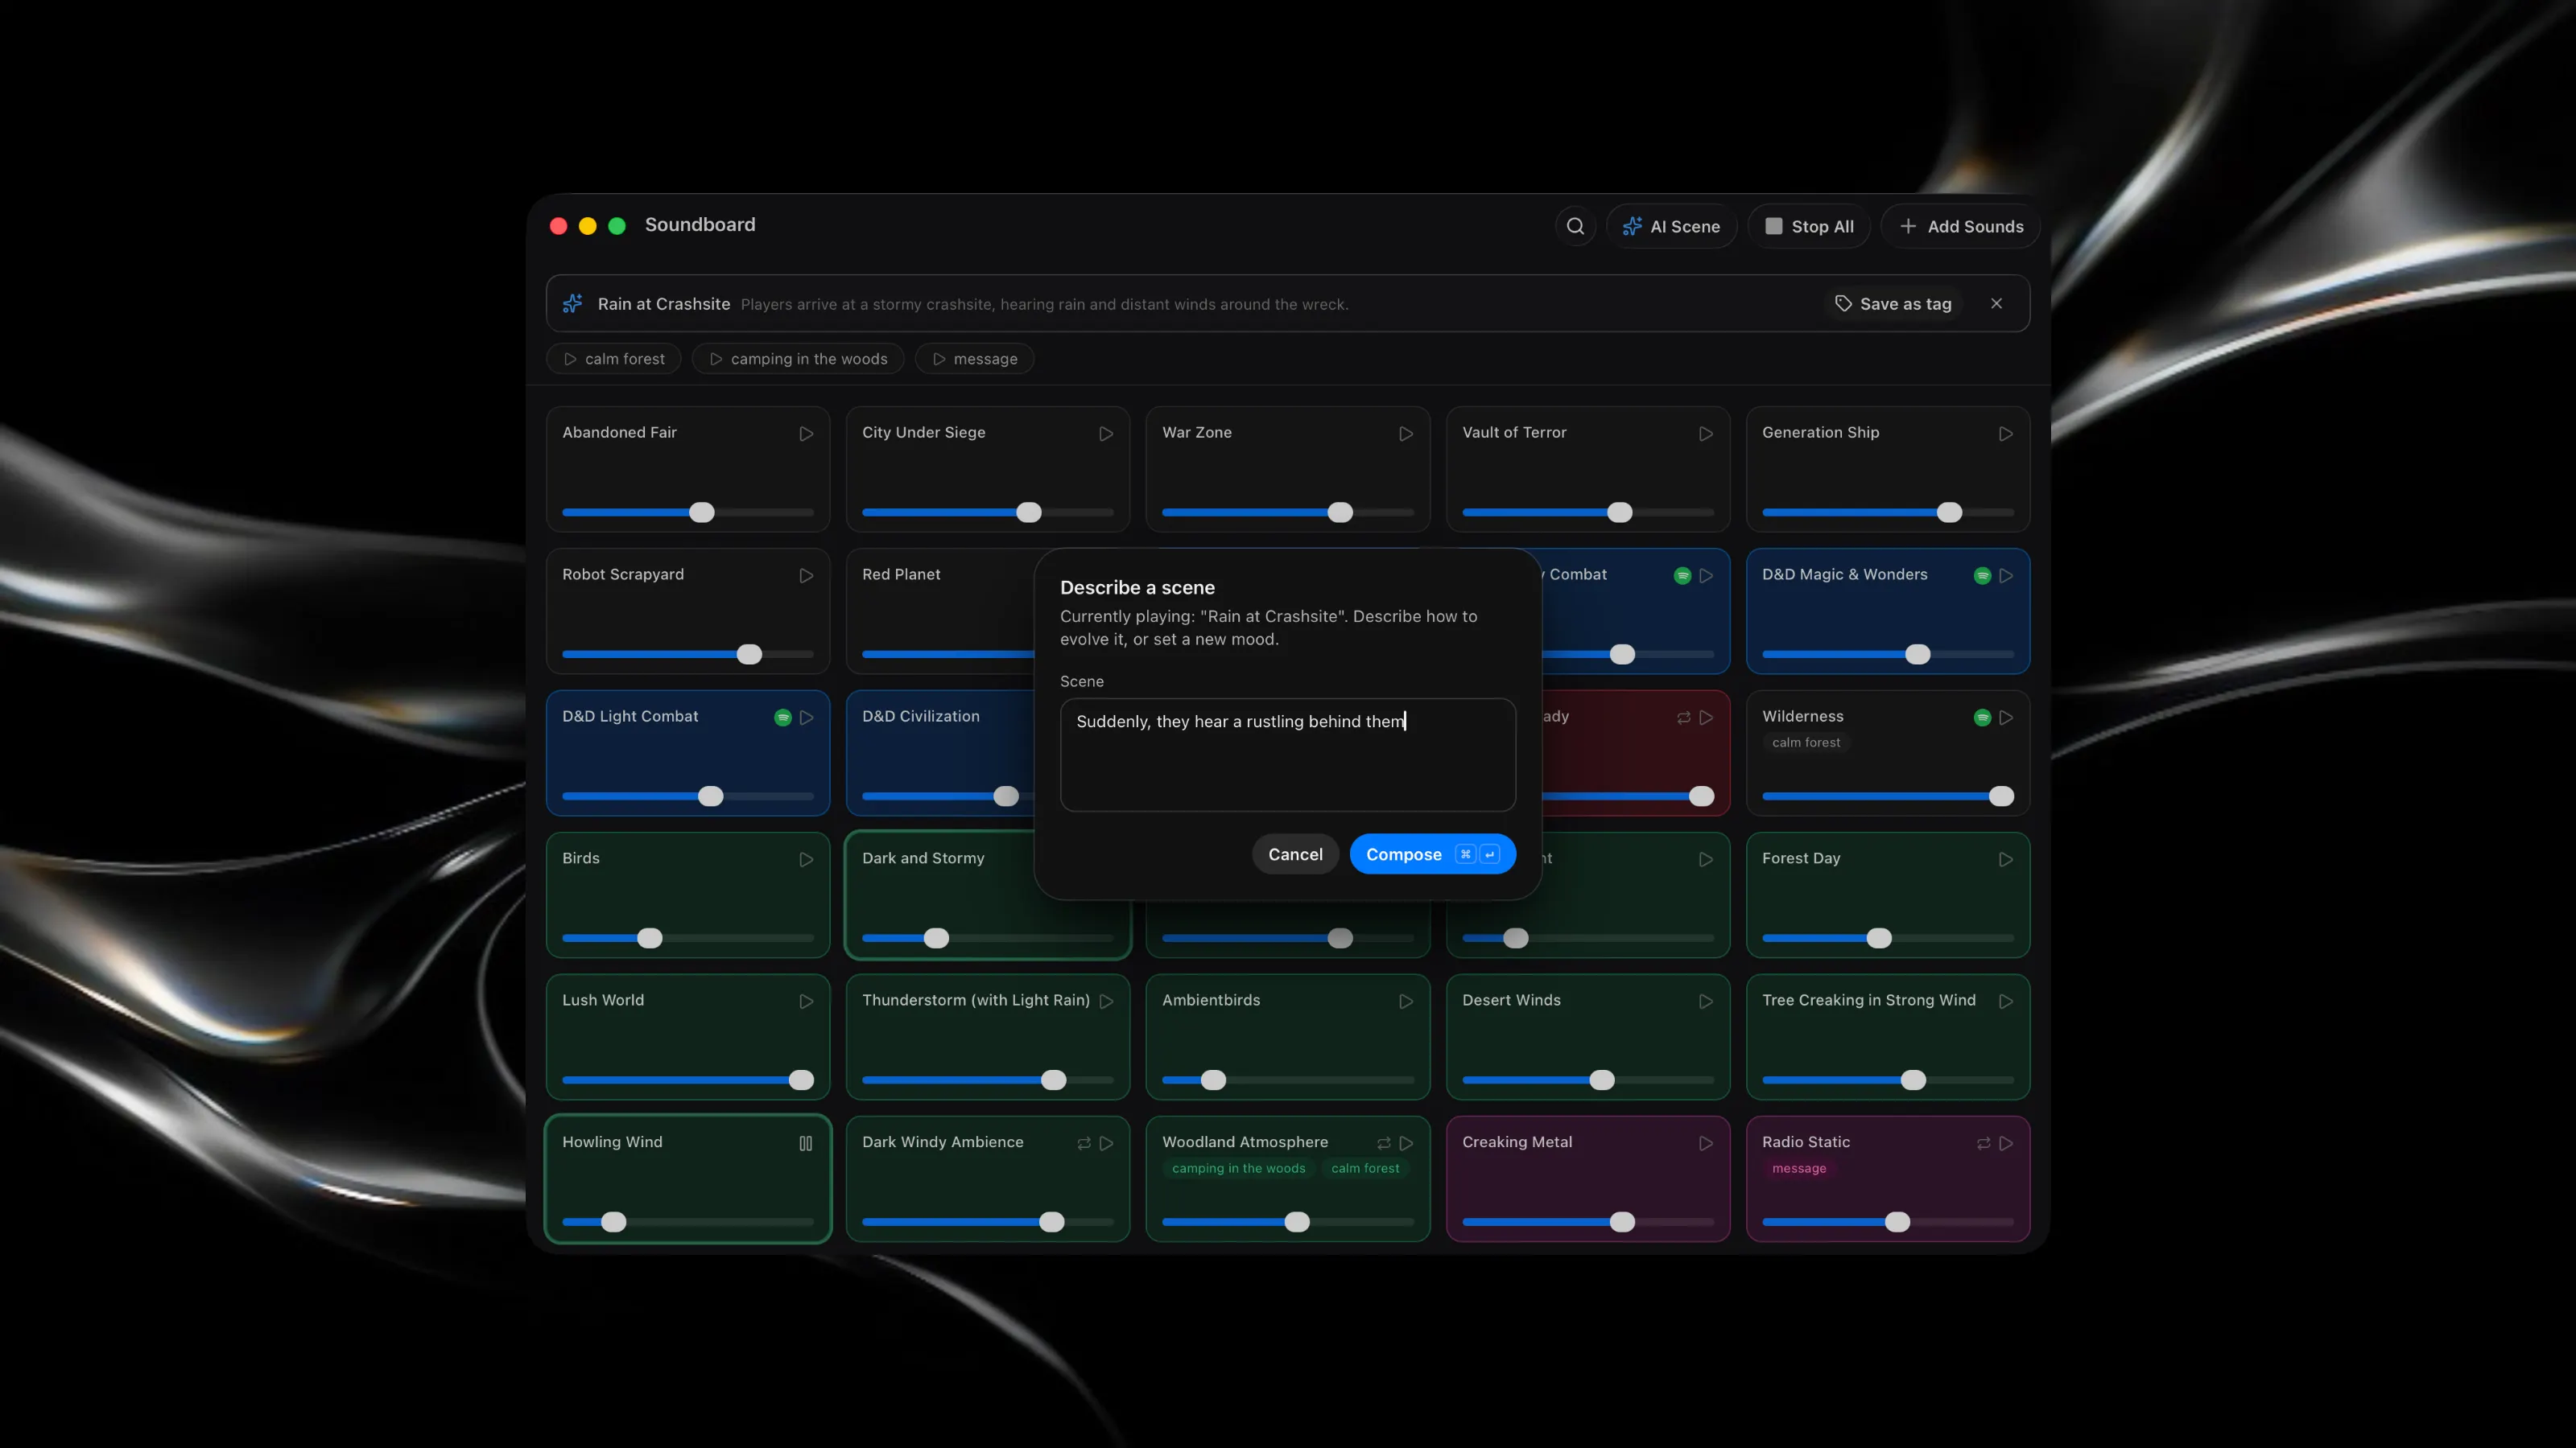
Task: Open the search magnifier icon
Action: click(x=1575, y=226)
